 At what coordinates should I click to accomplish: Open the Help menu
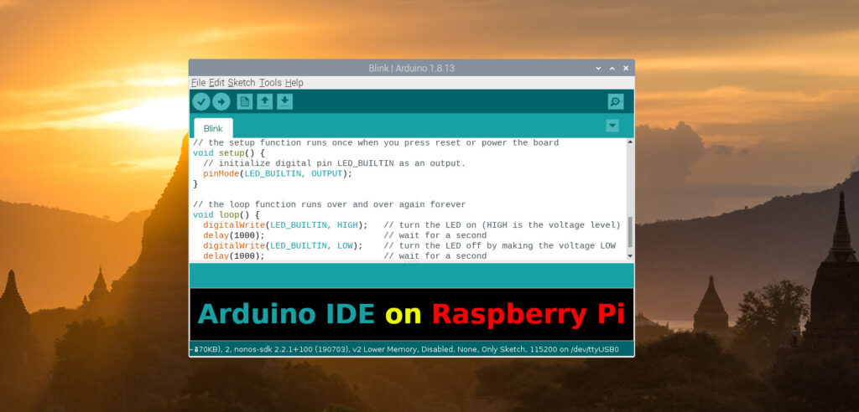tap(294, 83)
